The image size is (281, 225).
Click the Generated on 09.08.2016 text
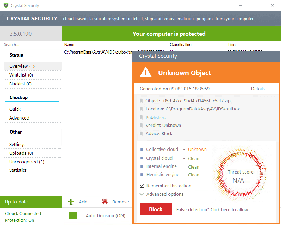point(175,89)
